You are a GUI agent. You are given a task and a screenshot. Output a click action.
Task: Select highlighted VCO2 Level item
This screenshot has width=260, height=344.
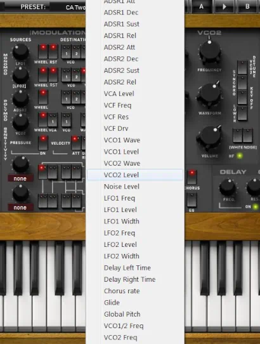(135, 175)
